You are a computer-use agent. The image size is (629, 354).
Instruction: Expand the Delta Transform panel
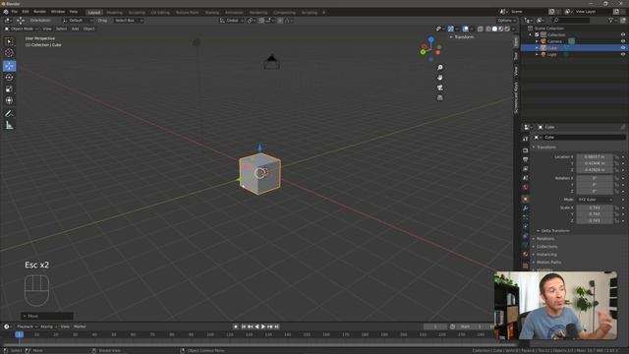[555, 231]
